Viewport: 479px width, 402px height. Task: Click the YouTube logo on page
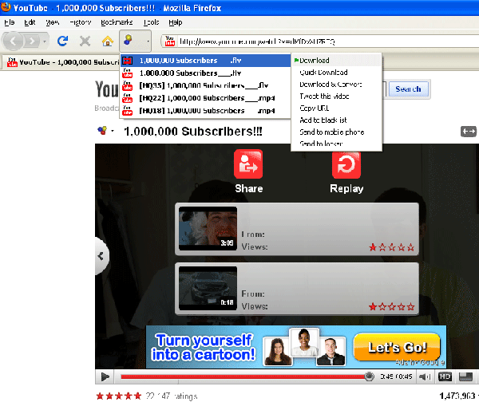point(107,89)
